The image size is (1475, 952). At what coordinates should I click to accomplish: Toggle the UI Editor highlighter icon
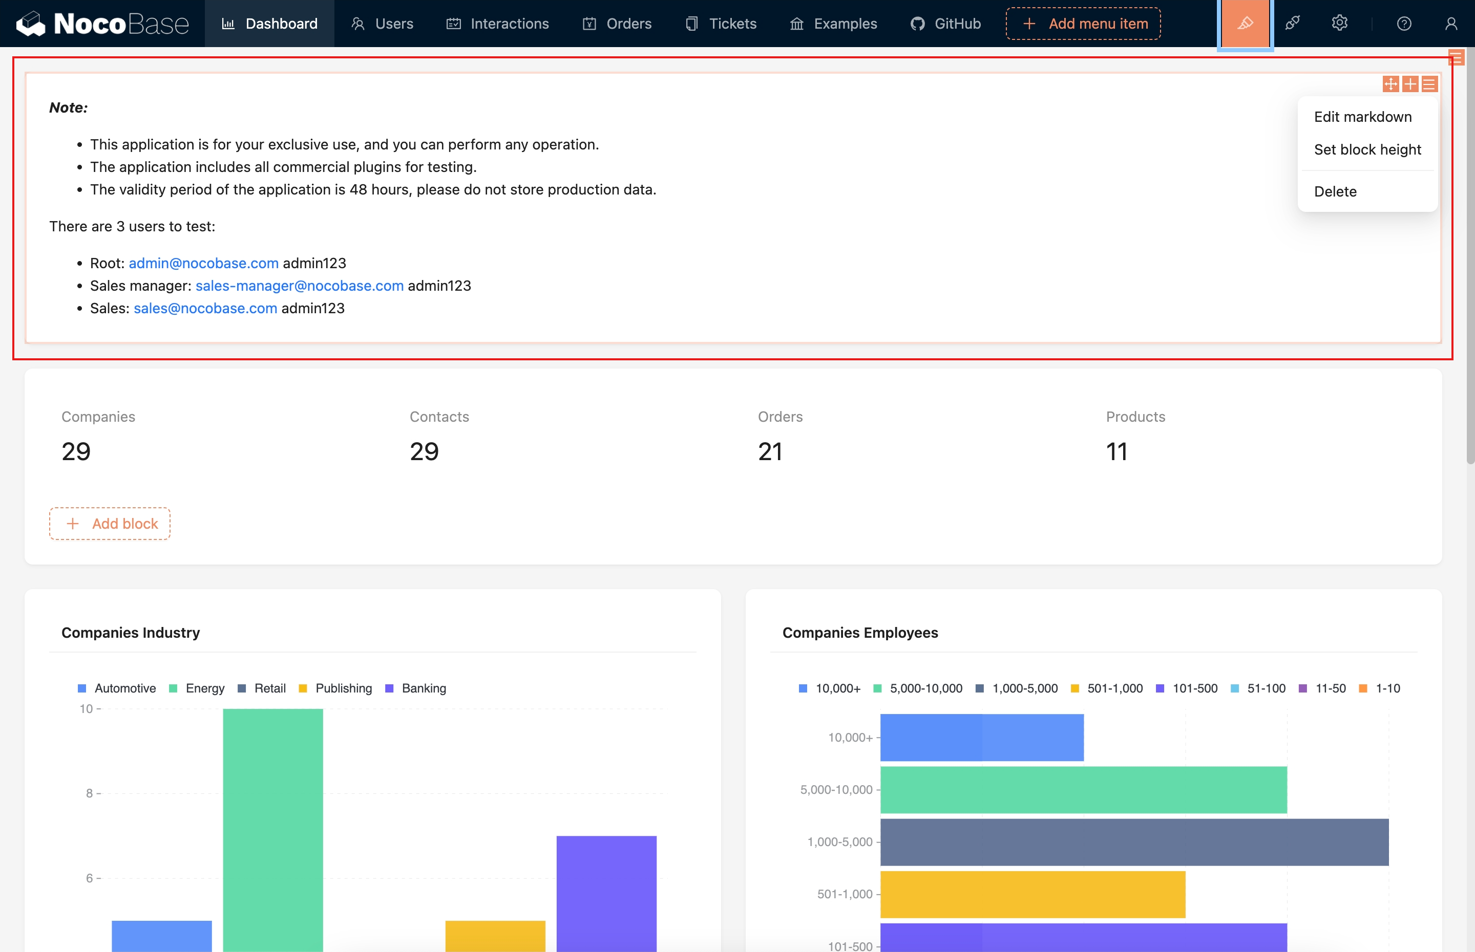pos(1245,24)
